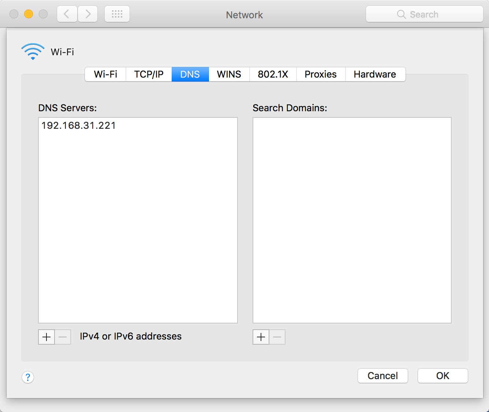The height and width of the screenshot is (412, 489).
Task: Click the search magnifying glass icon
Action: coord(401,14)
